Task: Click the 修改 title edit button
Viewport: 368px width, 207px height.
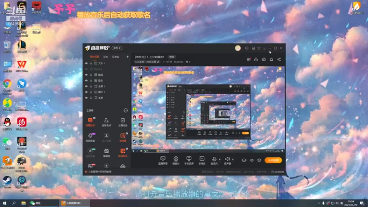Action: tap(172, 57)
